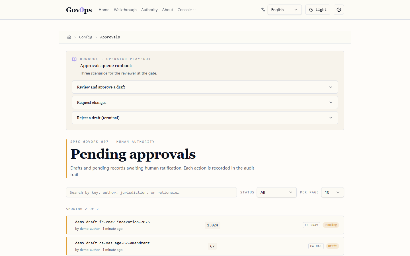The height and width of the screenshot is (256, 410).
Task: Click the Config breadcrumb link
Action: (x=86, y=37)
